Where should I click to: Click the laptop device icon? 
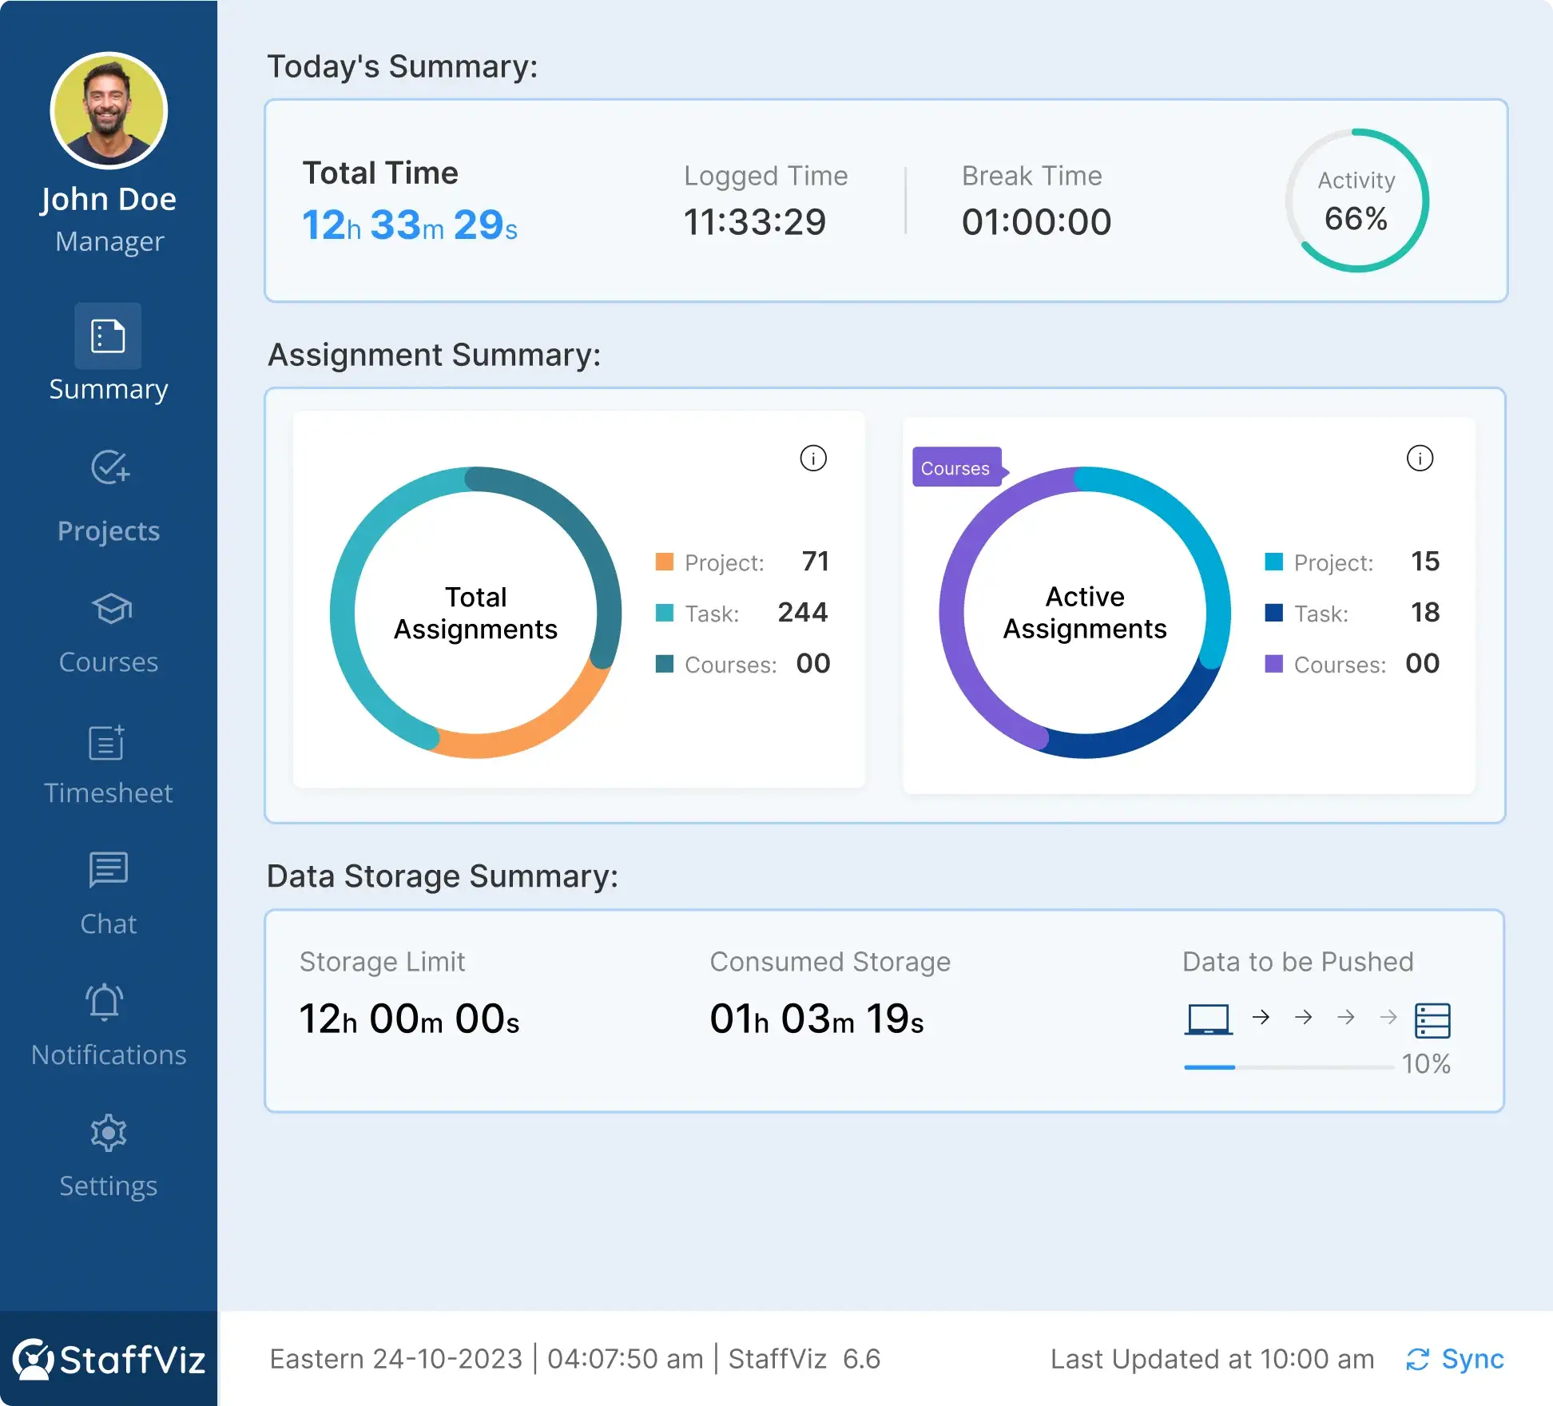[1208, 1019]
